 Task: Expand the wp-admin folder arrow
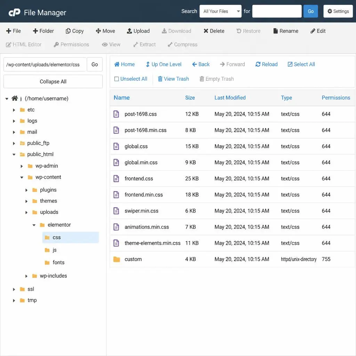22,166
